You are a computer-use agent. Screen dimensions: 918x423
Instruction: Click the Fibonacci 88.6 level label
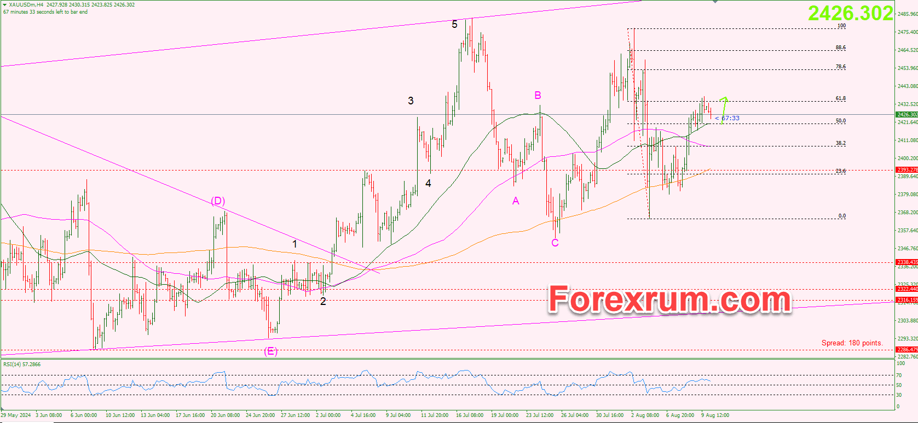(x=840, y=48)
